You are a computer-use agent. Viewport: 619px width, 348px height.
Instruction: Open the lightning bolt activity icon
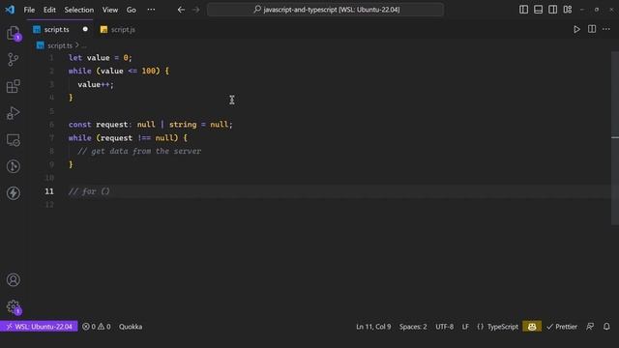coord(13,193)
